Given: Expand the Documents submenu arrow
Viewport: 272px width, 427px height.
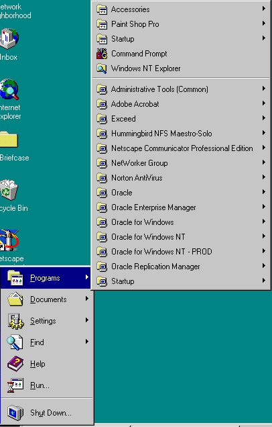Looking at the screenshot, I should pos(86,299).
